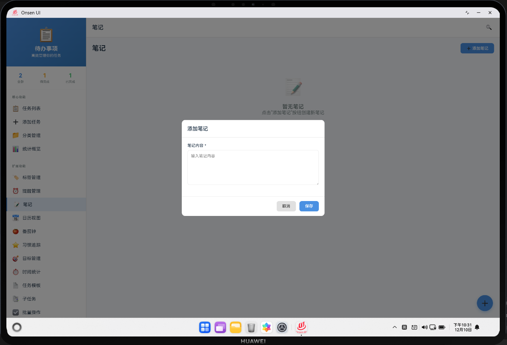
Task: Click the 暂无笔记 empty state text
Action: pyautogui.click(x=293, y=106)
